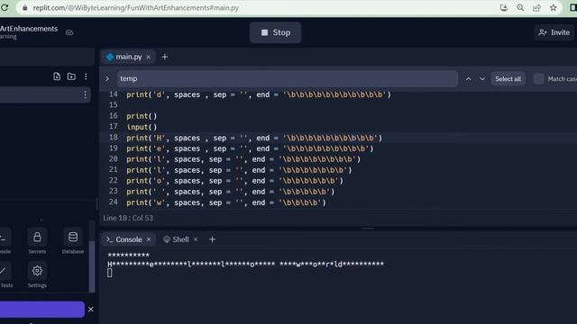Expand the replace field chevron in search
577x324 pixels.
(107, 78)
